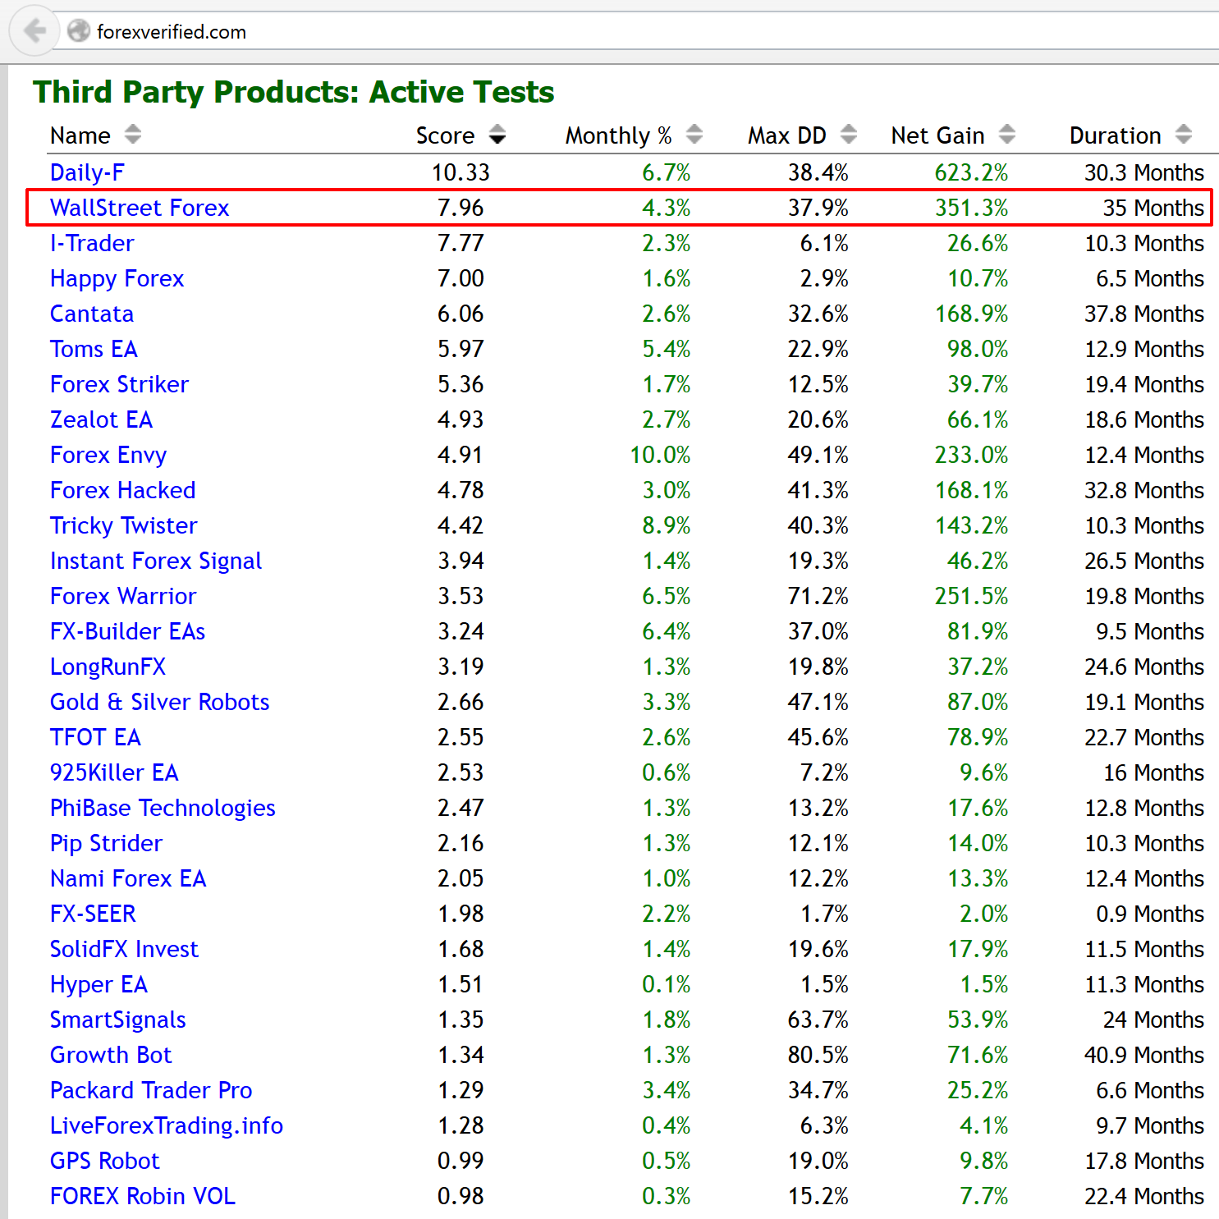Sort table by Net Gain arrows

1007,135
